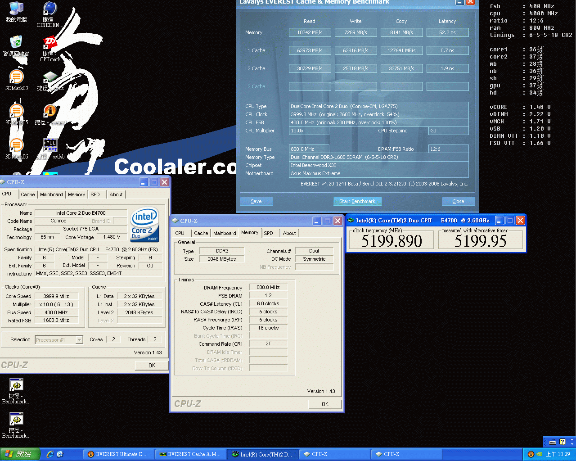Screen dimensions: 576x461
Task: Click the taskbar clock showing 上午 10:29
Action: (x=558, y=454)
